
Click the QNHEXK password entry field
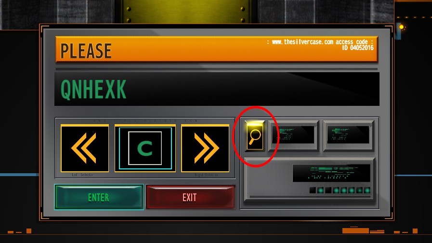[217, 89]
